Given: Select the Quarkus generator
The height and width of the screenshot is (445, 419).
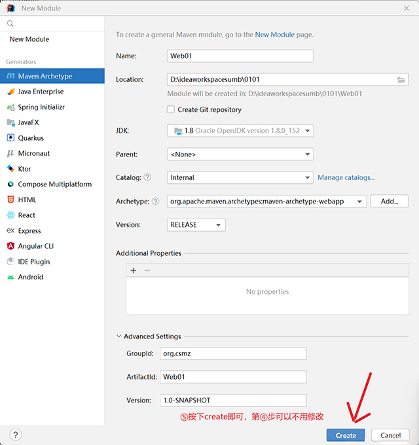Looking at the screenshot, I should pyautogui.click(x=31, y=138).
